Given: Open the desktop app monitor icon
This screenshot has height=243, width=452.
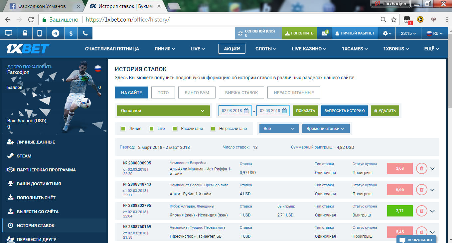Looking at the screenshot, I should [x=9, y=33].
